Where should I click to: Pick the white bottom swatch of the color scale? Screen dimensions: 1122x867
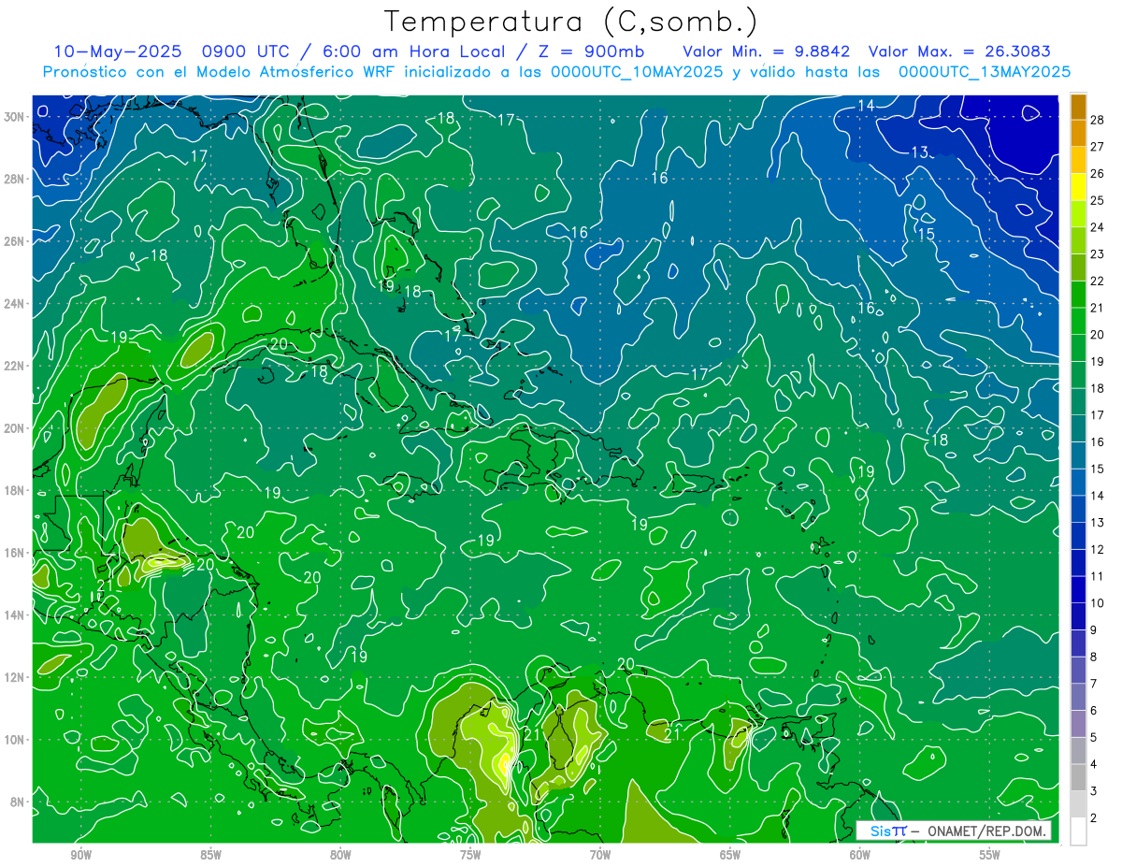(1078, 831)
